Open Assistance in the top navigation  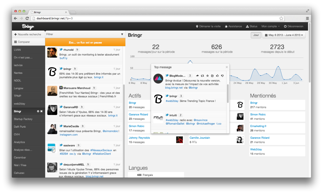[x=233, y=26]
